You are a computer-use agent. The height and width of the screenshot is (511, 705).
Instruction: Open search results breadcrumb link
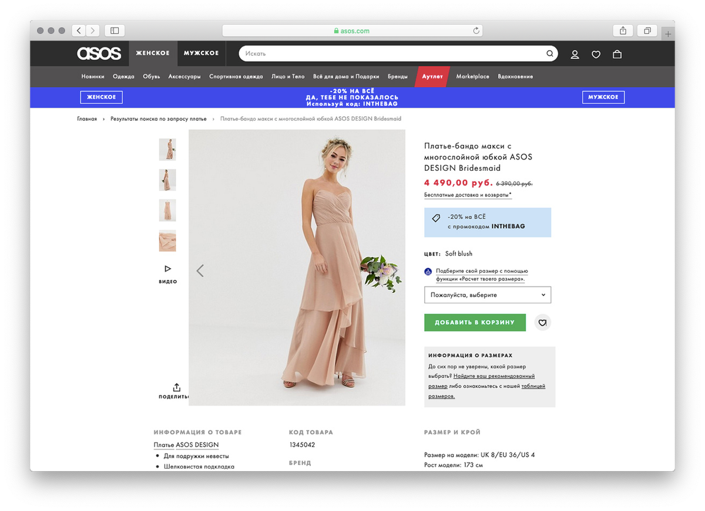tap(159, 119)
